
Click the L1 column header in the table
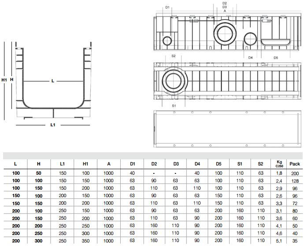click(x=62, y=164)
